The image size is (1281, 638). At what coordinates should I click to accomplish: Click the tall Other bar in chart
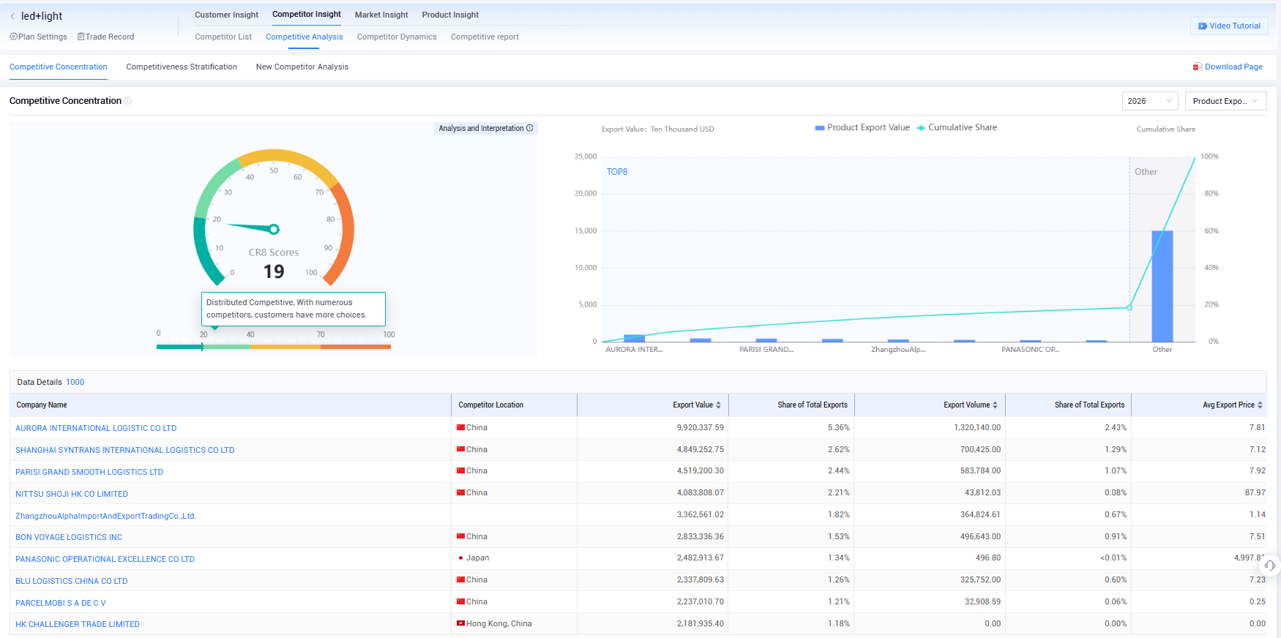(1162, 286)
